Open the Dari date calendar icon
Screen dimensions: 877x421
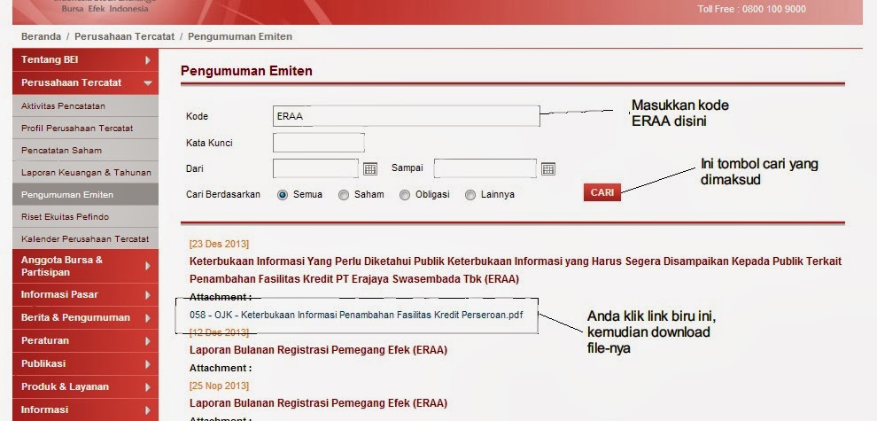(370, 168)
